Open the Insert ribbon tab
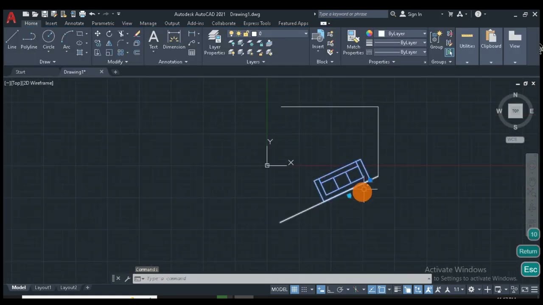 51,23
